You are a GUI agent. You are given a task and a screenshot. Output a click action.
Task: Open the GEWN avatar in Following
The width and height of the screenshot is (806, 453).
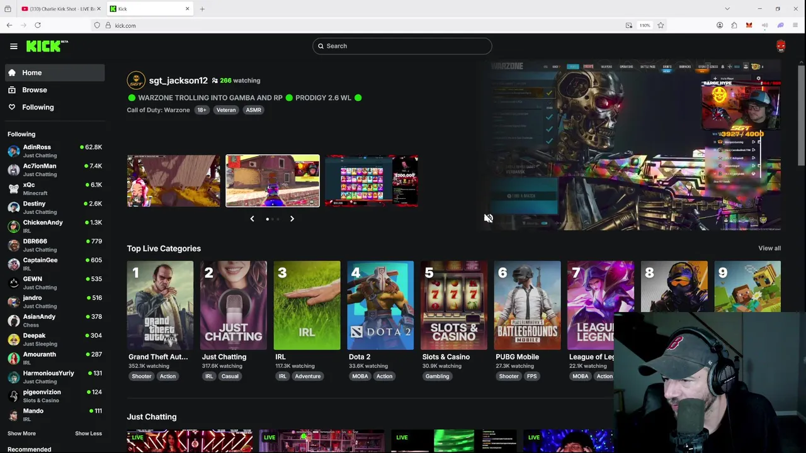tap(13, 282)
